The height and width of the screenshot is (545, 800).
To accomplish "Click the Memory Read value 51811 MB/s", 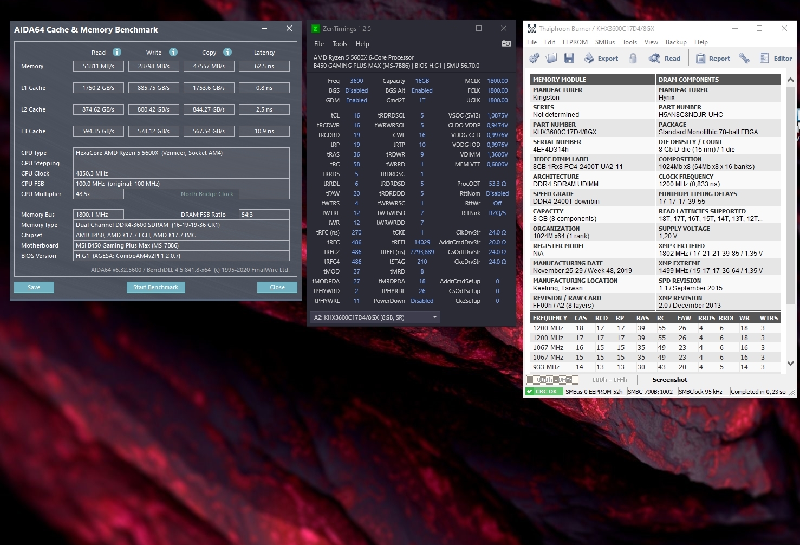I will (x=99, y=66).
